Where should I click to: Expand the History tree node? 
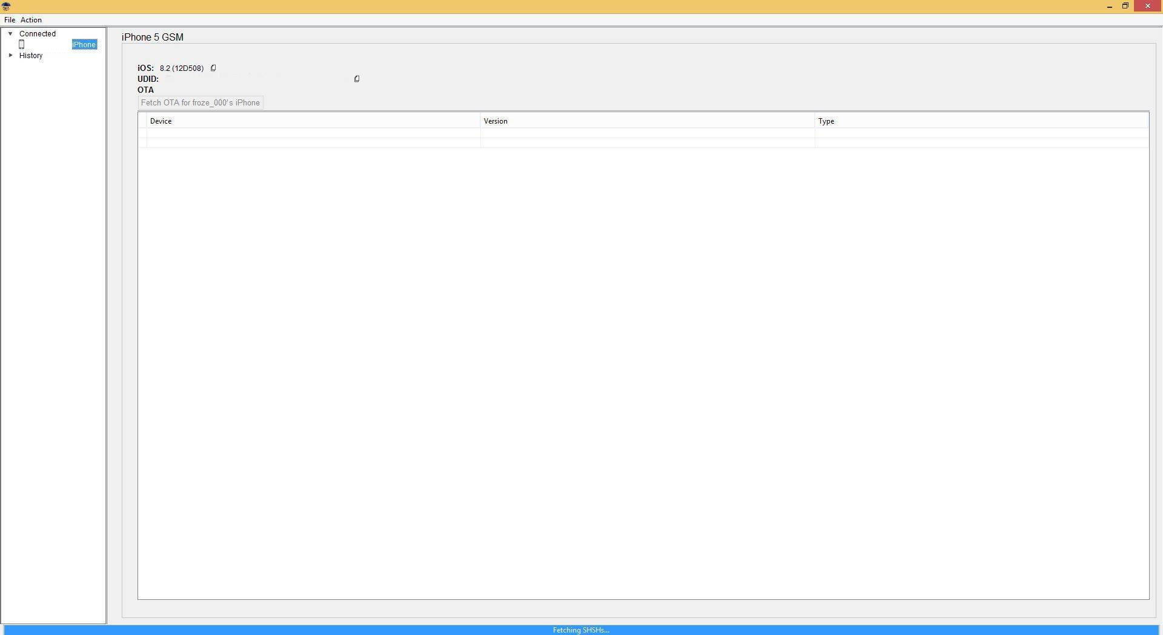point(10,55)
